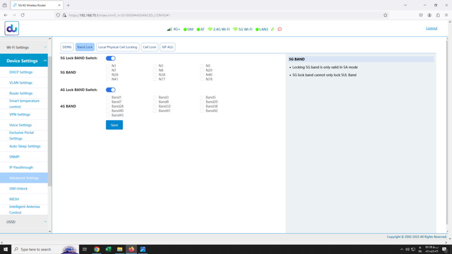Image resolution: width=452 pixels, height=254 pixels.
Task: Turn off the 5G Lock BAND switch
Action: [110, 58]
